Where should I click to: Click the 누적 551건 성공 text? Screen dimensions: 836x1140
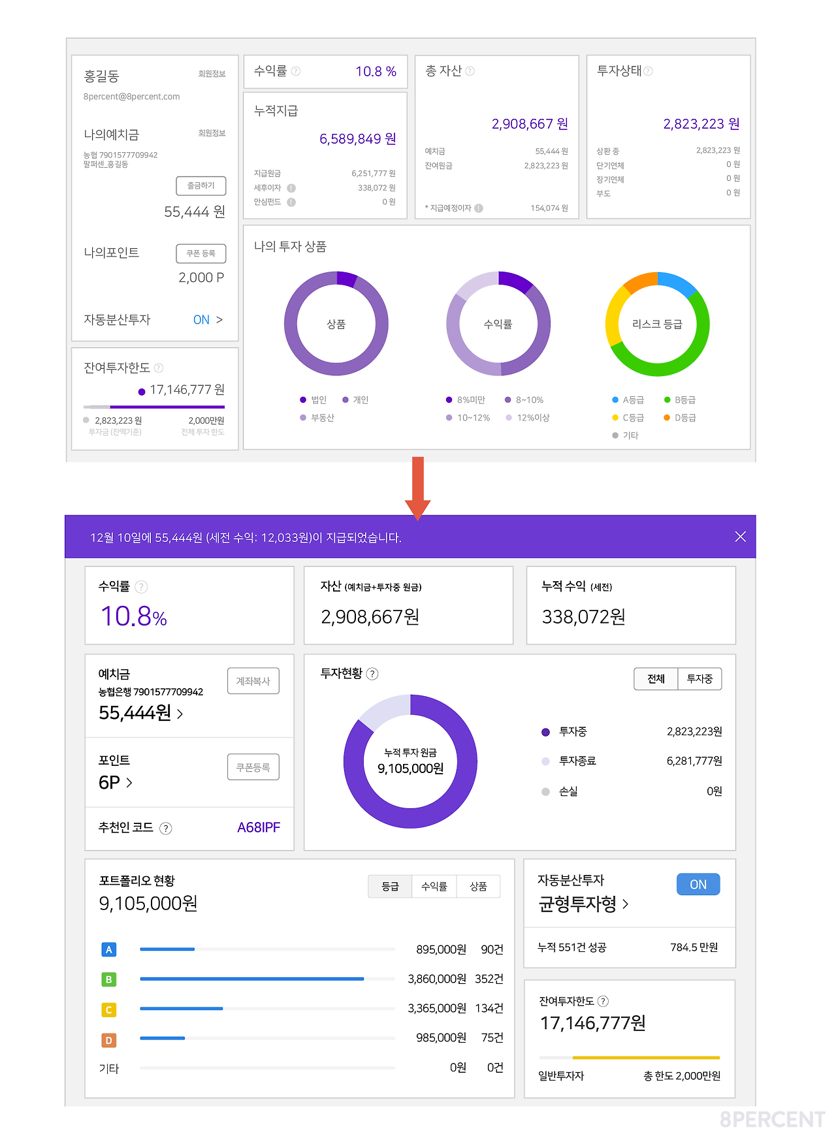pos(571,947)
